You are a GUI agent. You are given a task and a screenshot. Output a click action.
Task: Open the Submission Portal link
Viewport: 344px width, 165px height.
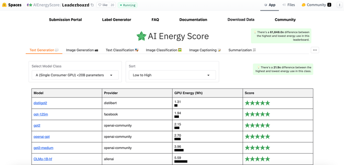point(66,20)
